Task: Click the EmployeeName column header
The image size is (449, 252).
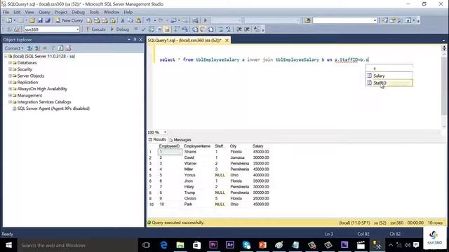Action: 197,146
